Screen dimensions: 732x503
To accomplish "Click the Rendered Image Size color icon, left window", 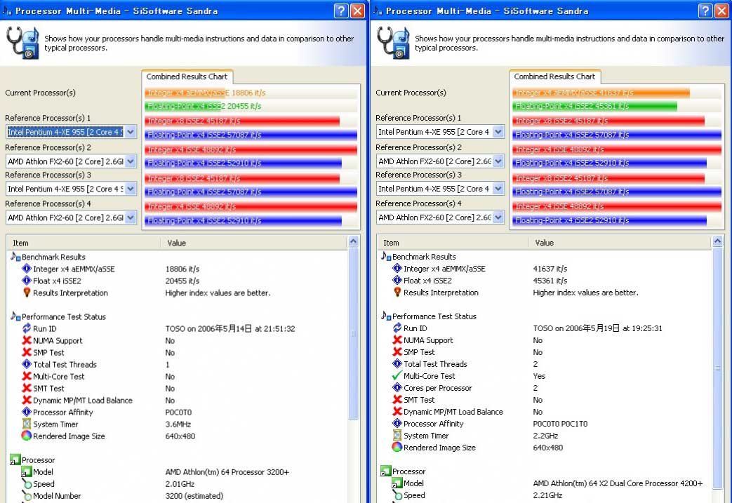I will (x=27, y=436).
